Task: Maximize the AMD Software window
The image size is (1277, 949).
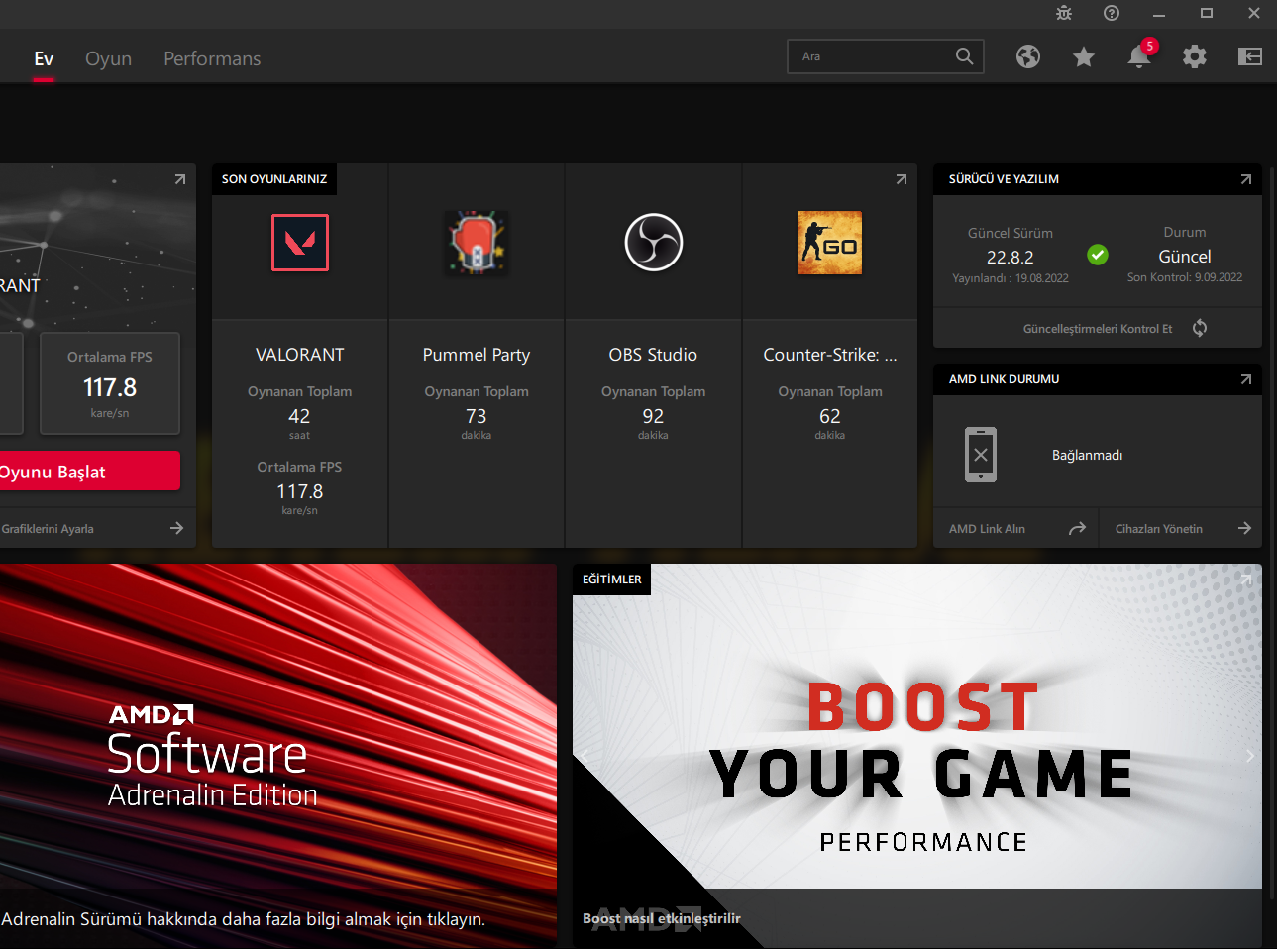Action: click(1207, 13)
